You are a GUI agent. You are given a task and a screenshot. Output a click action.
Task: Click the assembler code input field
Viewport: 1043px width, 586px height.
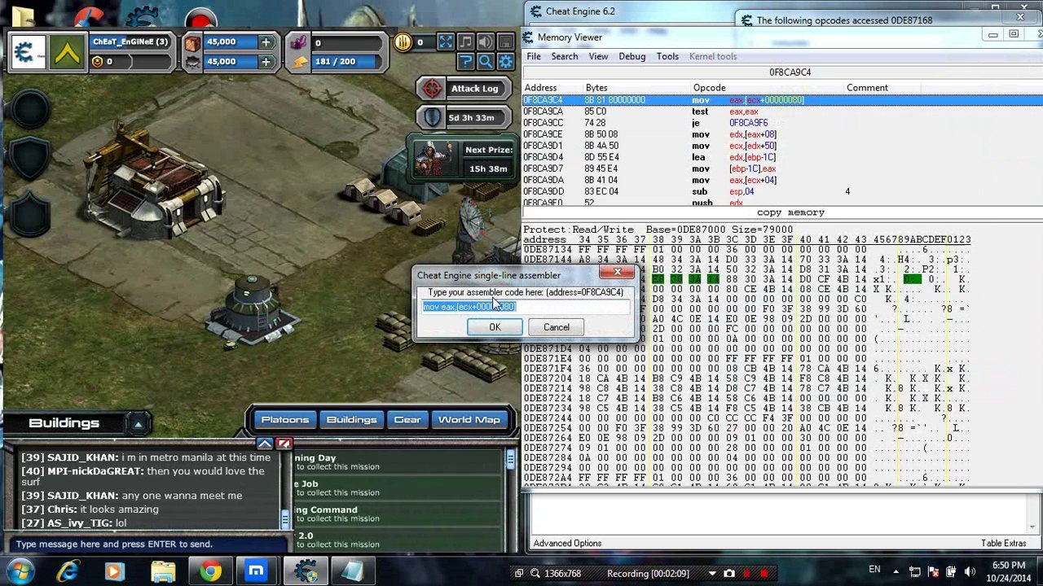pos(526,307)
